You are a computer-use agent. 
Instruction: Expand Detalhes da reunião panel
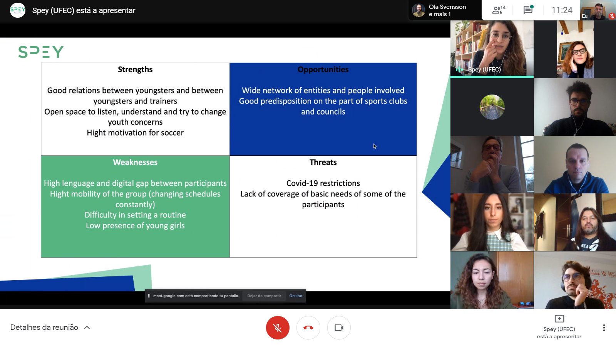[44, 327]
